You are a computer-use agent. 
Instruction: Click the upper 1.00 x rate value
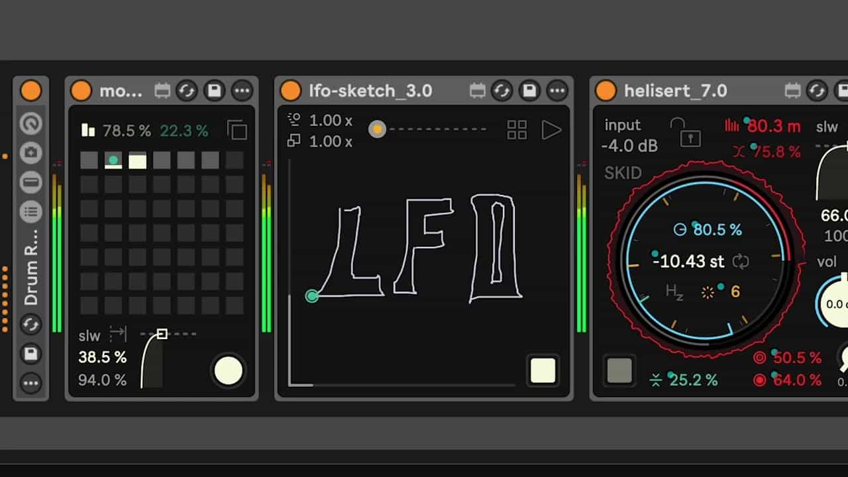click(x=331, y=121)
